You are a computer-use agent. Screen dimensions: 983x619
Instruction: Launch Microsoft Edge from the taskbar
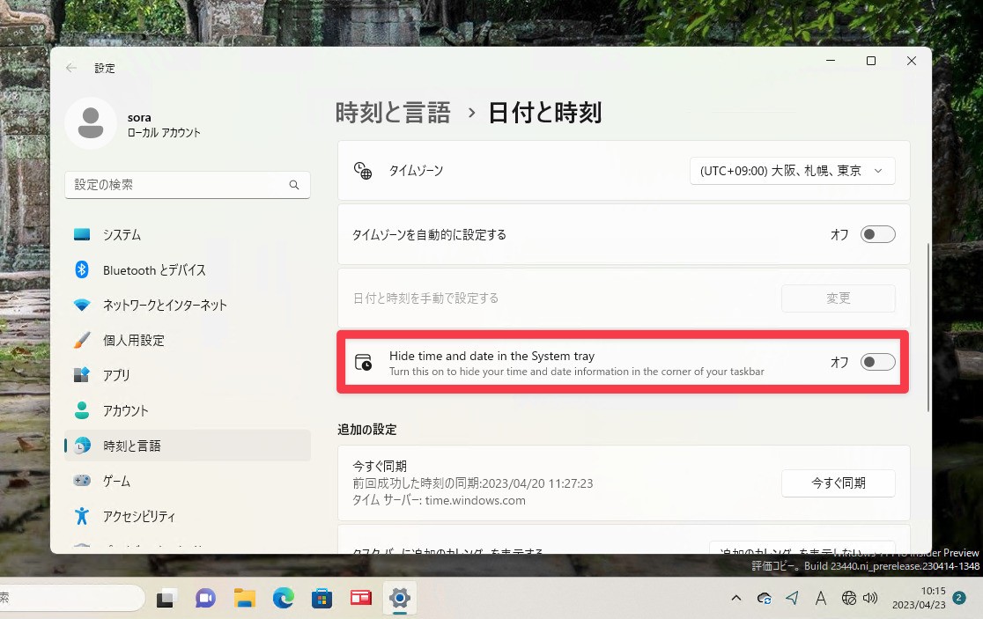point(283,598)
